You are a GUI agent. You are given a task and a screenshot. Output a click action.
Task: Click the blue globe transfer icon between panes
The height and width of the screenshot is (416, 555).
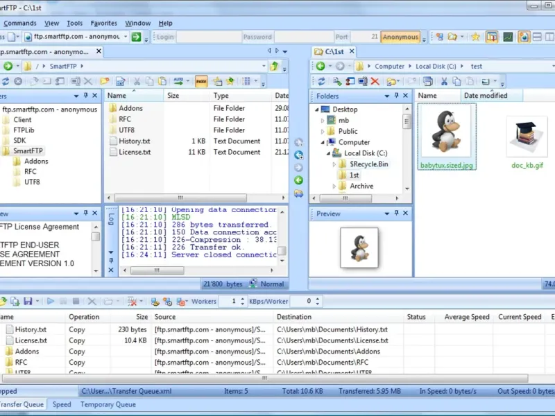(x=299, y=155)
